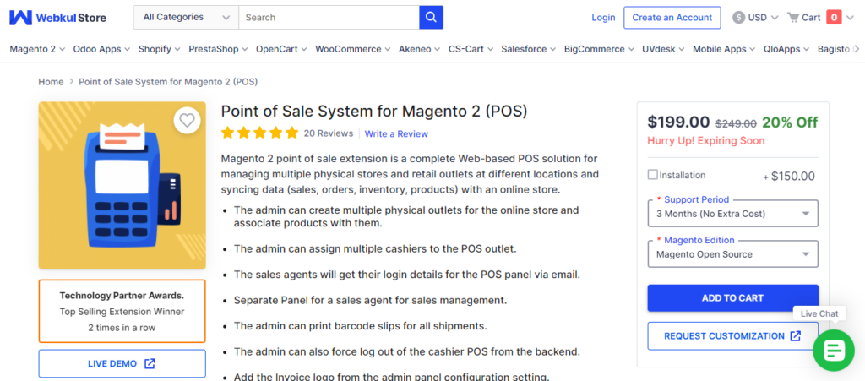Click the ADD TO CART button
This screenshot has height=381, width=865.
[x=732, y=298]
